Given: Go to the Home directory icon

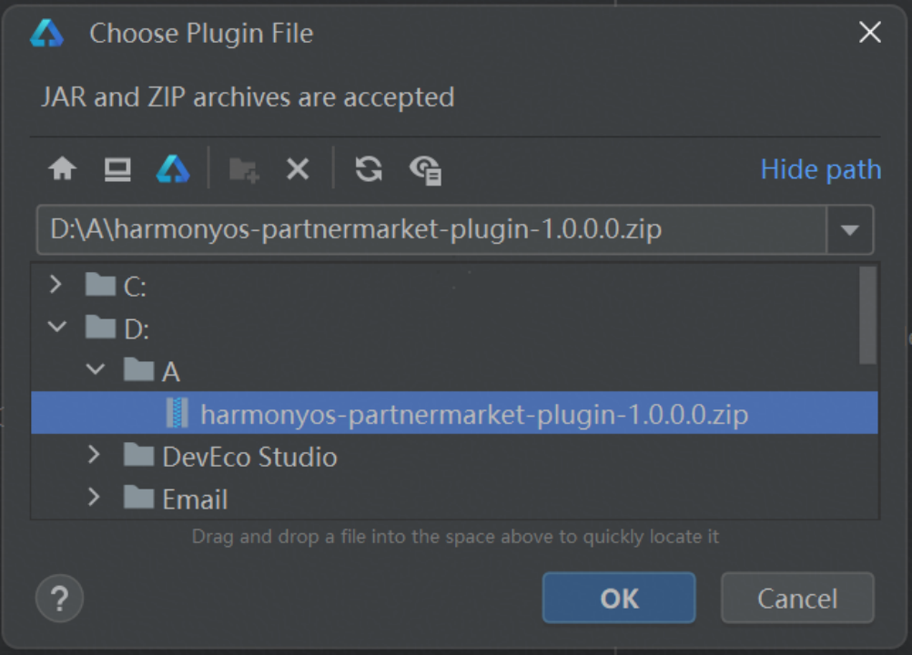Looking at the screenshot, I should (62, 169).
